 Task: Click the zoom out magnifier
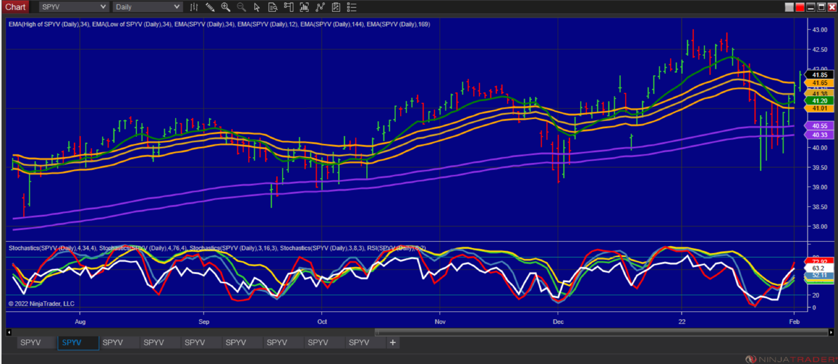241,7
